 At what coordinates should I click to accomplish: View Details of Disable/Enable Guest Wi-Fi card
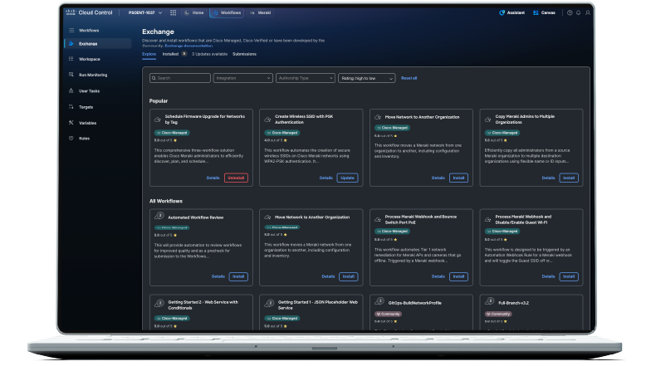548,277
